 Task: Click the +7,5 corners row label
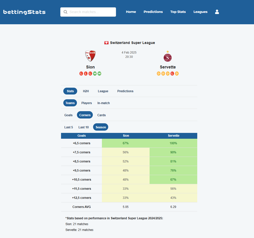click(x=81, y=152)
